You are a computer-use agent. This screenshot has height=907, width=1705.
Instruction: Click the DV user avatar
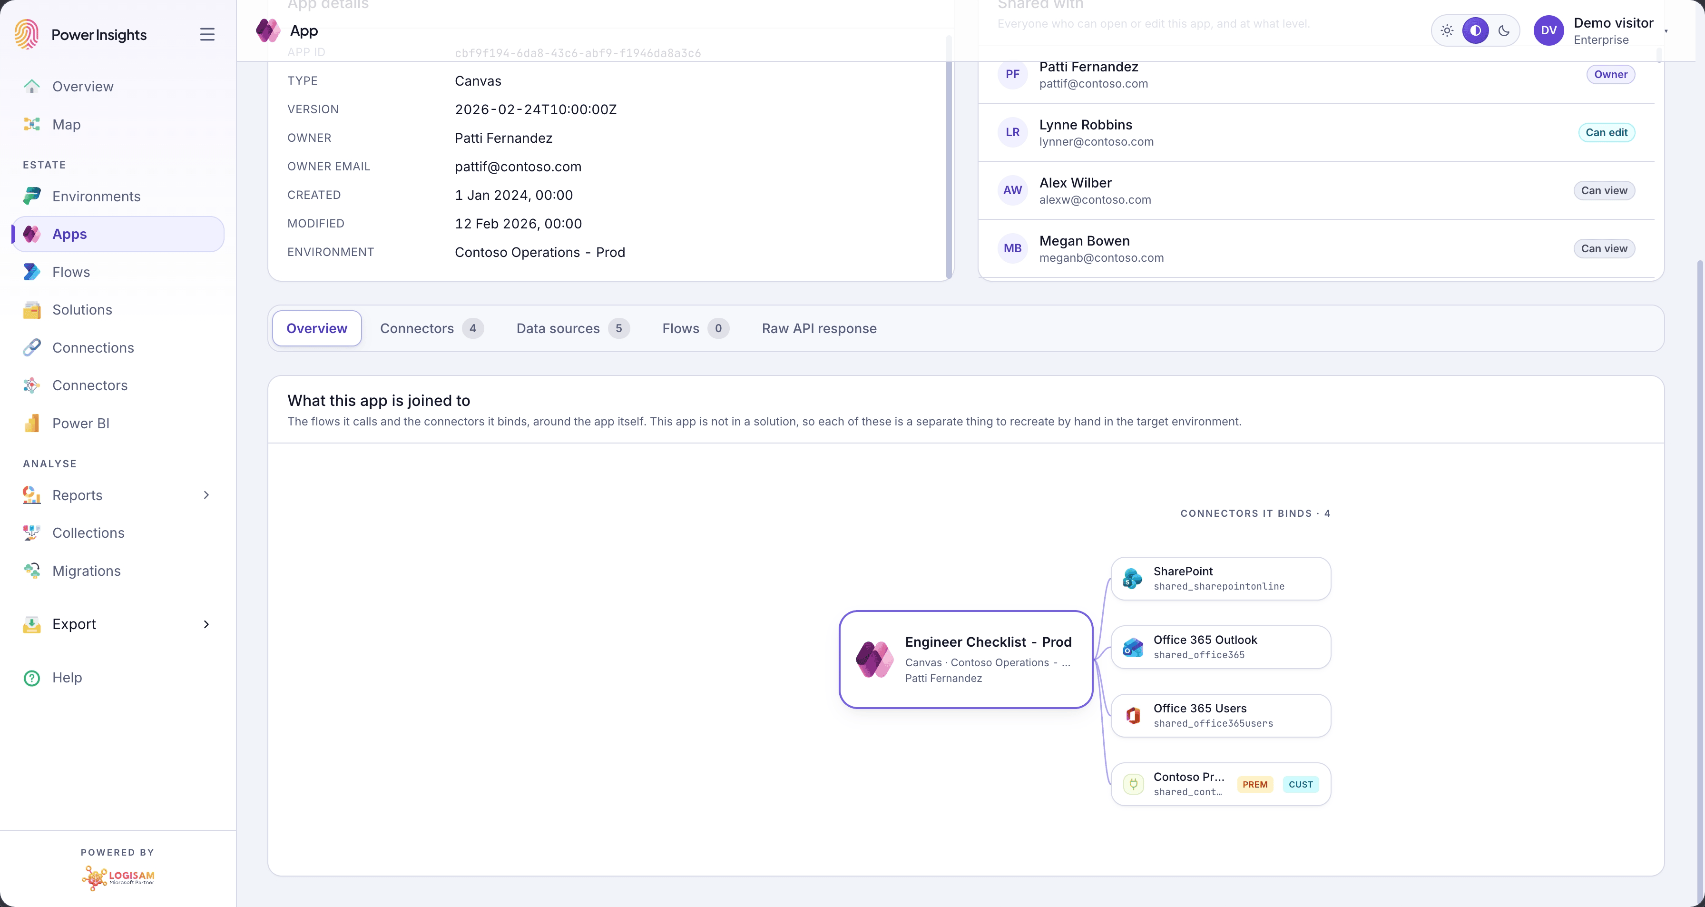1548,30
